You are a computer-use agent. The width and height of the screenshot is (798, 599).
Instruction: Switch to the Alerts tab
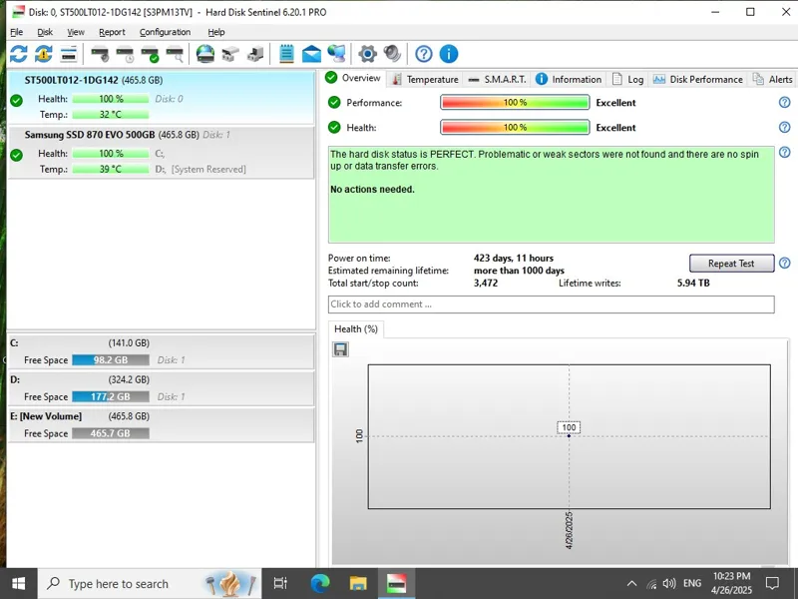click(773, 80)
